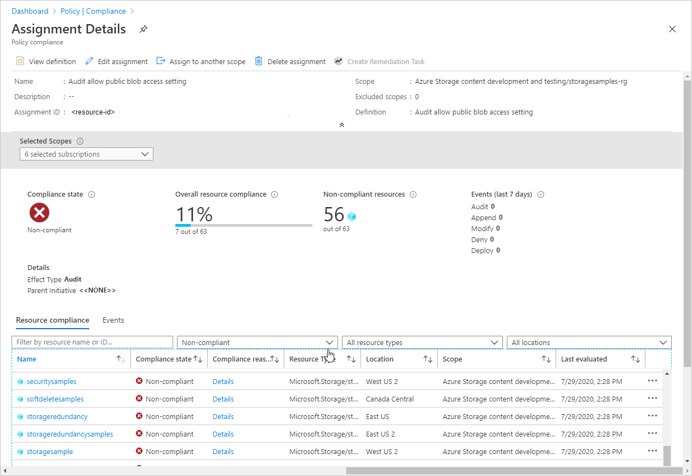Image resolution: width=692 pixels, height=476 pixels.
Task: Open the Compliance state info tooltip icon
Action: click(x=91, y=194)
